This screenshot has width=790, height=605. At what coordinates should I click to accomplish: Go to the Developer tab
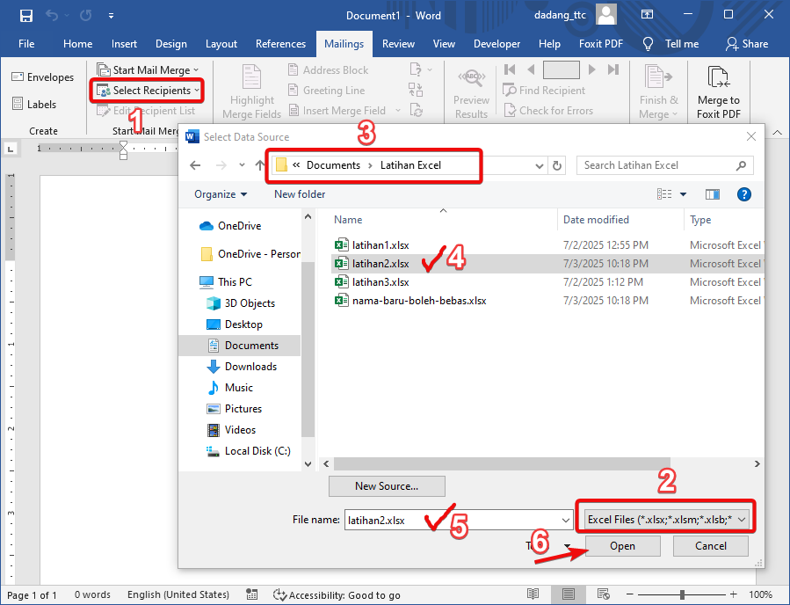tap(496, 44)
